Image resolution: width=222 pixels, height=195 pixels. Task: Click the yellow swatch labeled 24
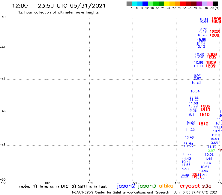point(167,4)
